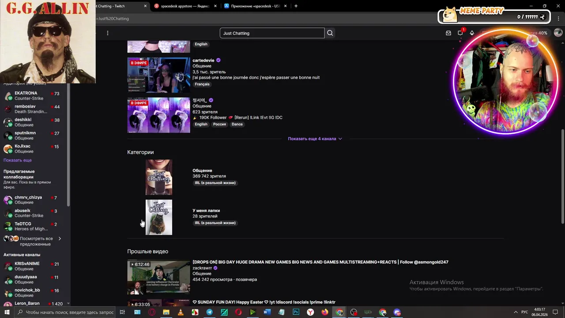Expand 'Показать еще 4 канала' channel list
The width and height of the screenshot is (565, 318).
click(x=315, y=139)
